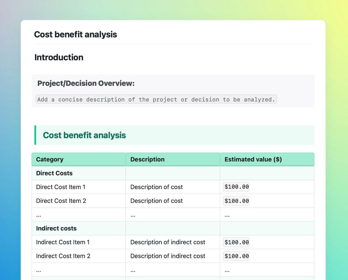Image resolution: width=348 pixels, height=280 pixels.
Task: Edit the $100.00 value for Indirect Cost Item 2
Action: point(236,256)
